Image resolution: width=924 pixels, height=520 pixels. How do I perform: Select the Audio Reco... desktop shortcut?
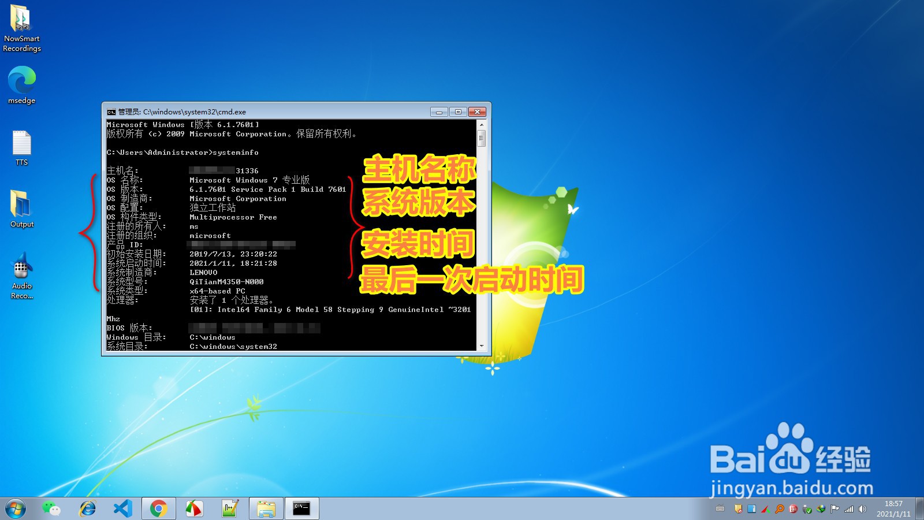[x=22, y=276]
